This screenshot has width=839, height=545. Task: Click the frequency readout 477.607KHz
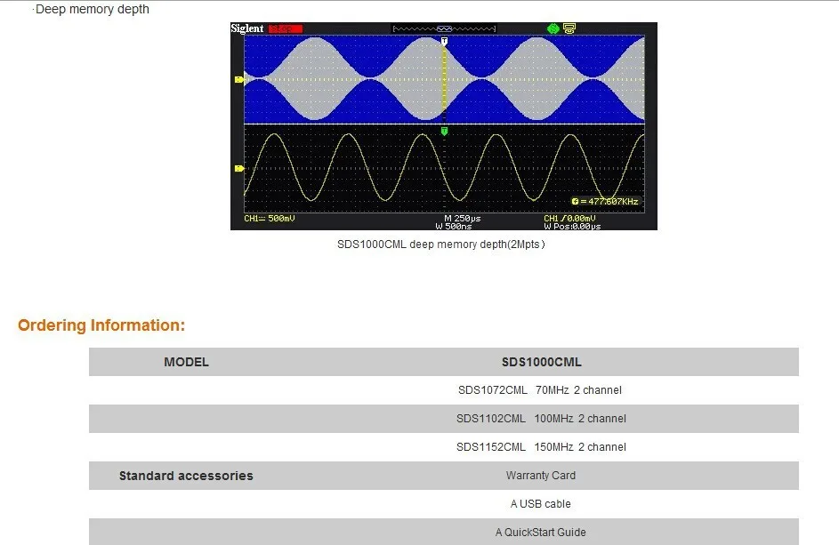tap(605, 202)
